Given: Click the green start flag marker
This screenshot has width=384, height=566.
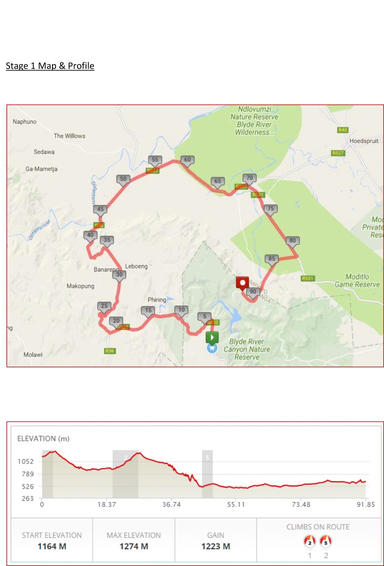Looking at the screenshot, I should click(212, 338).
